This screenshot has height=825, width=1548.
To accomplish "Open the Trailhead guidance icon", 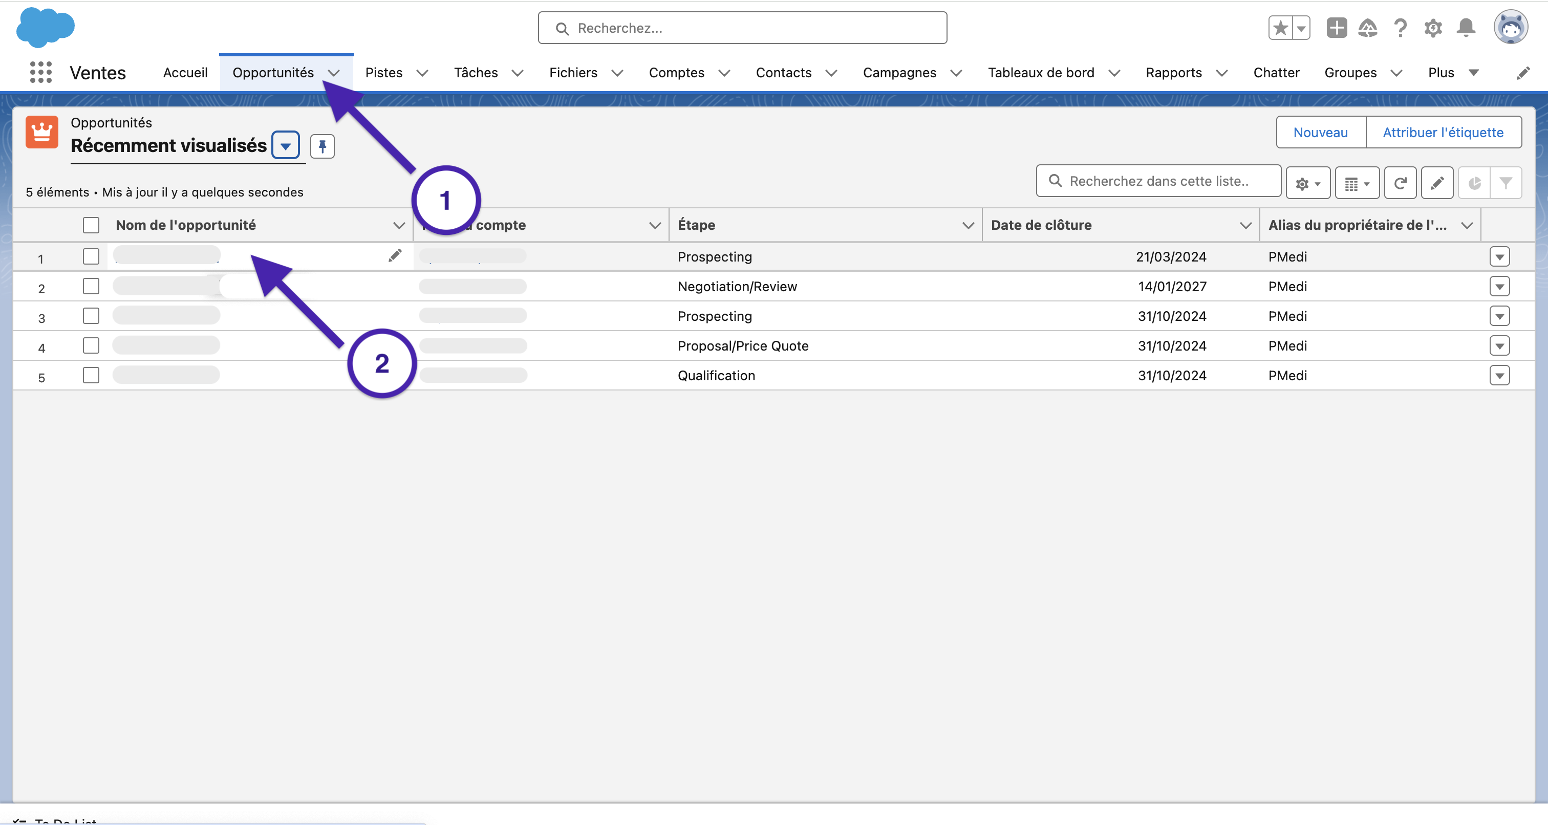I will coord(1368,28).
